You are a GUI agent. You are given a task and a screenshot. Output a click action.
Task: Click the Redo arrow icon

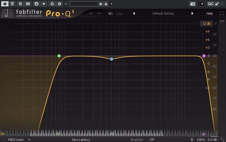99,13
